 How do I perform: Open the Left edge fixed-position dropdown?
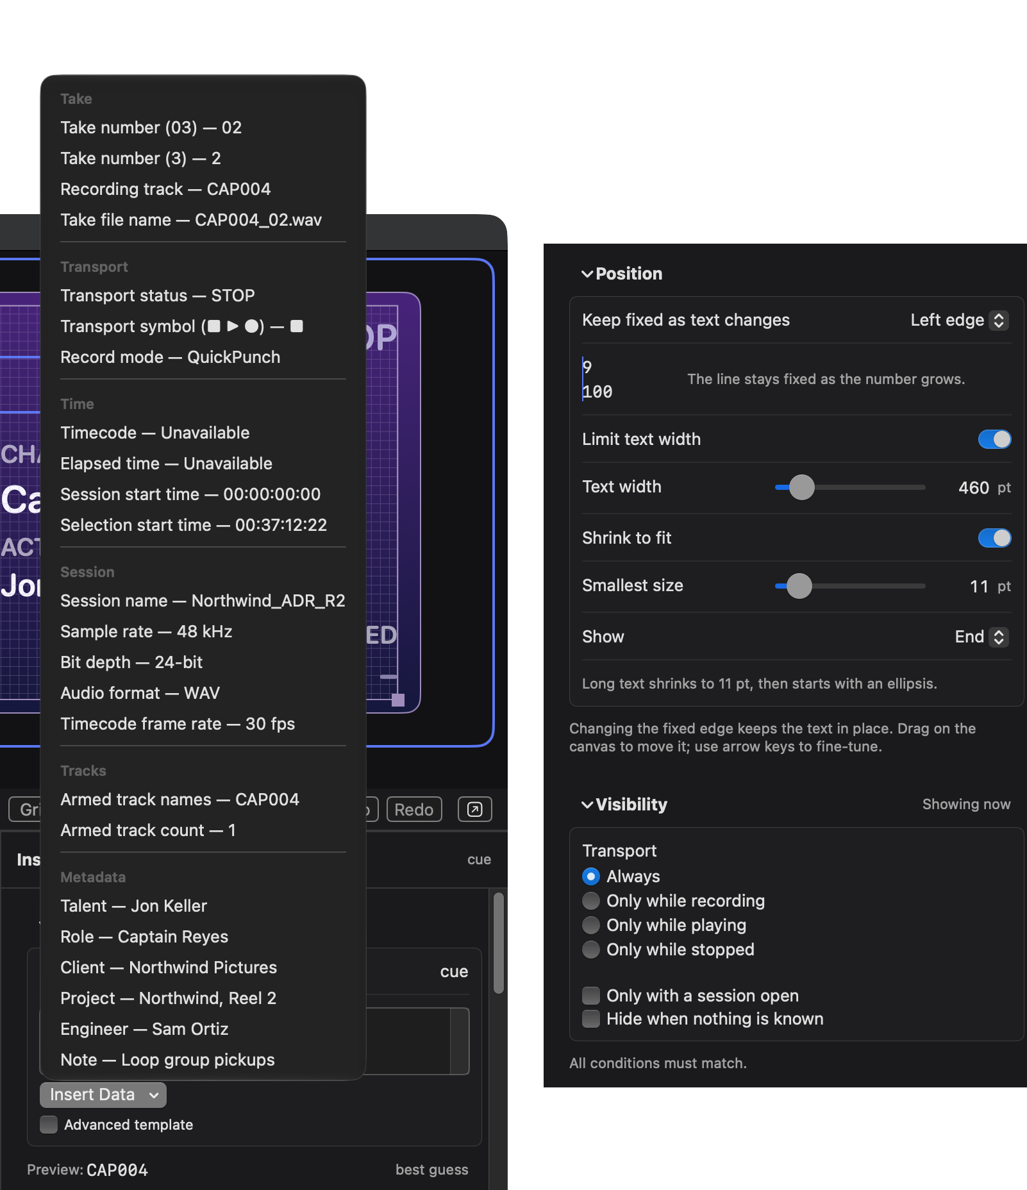(959, 320)
